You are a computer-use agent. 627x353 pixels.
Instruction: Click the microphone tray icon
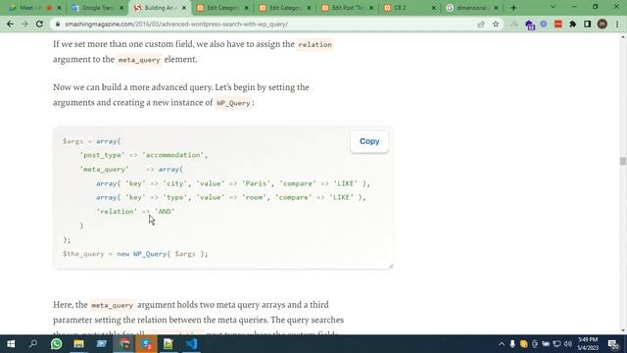(512, 344)
